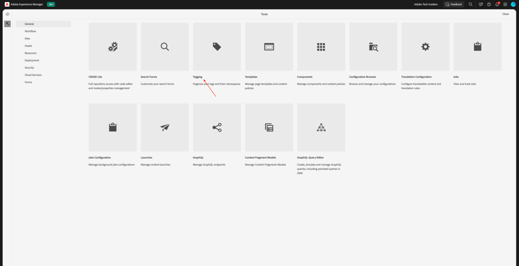Click the Content Fragment Models title link

260,158
